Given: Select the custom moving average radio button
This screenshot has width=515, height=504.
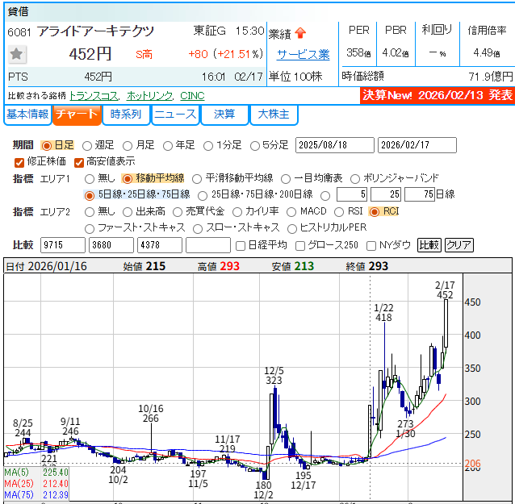Looking at the screenshot, I should click(x=325, y=196).
